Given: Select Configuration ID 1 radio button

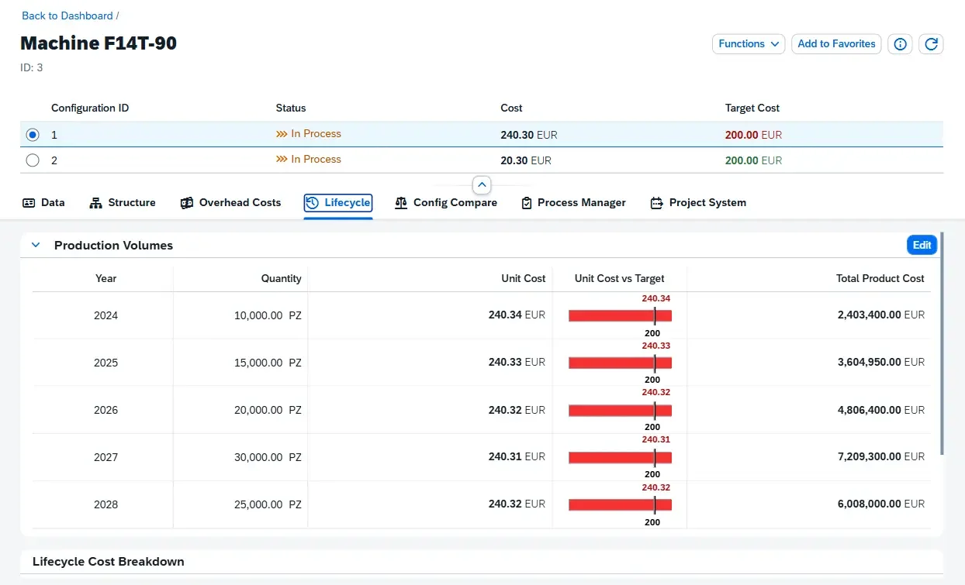Looking at the screenshot, I should pyautogui.click(x=33, y=134).
